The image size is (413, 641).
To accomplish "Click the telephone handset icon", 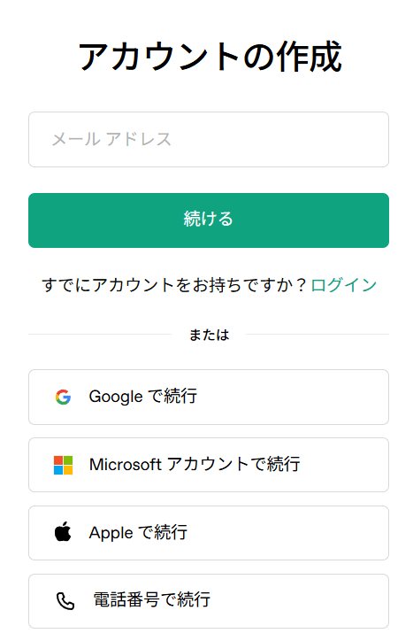I will coord(65,601).
